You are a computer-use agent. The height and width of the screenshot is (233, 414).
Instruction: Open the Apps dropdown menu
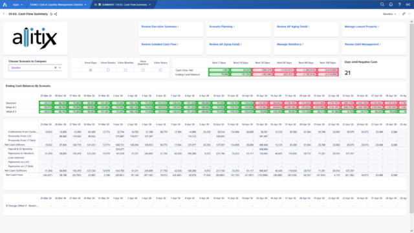click(x=17, y=5)
